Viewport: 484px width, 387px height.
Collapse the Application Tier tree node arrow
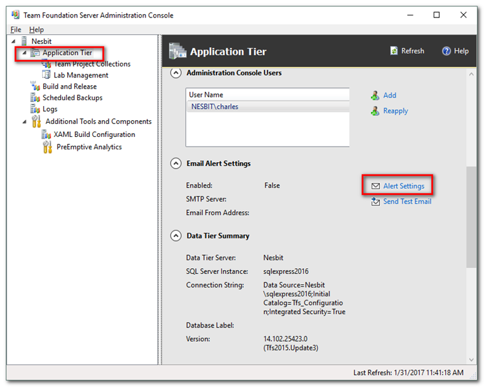(25, 53)
